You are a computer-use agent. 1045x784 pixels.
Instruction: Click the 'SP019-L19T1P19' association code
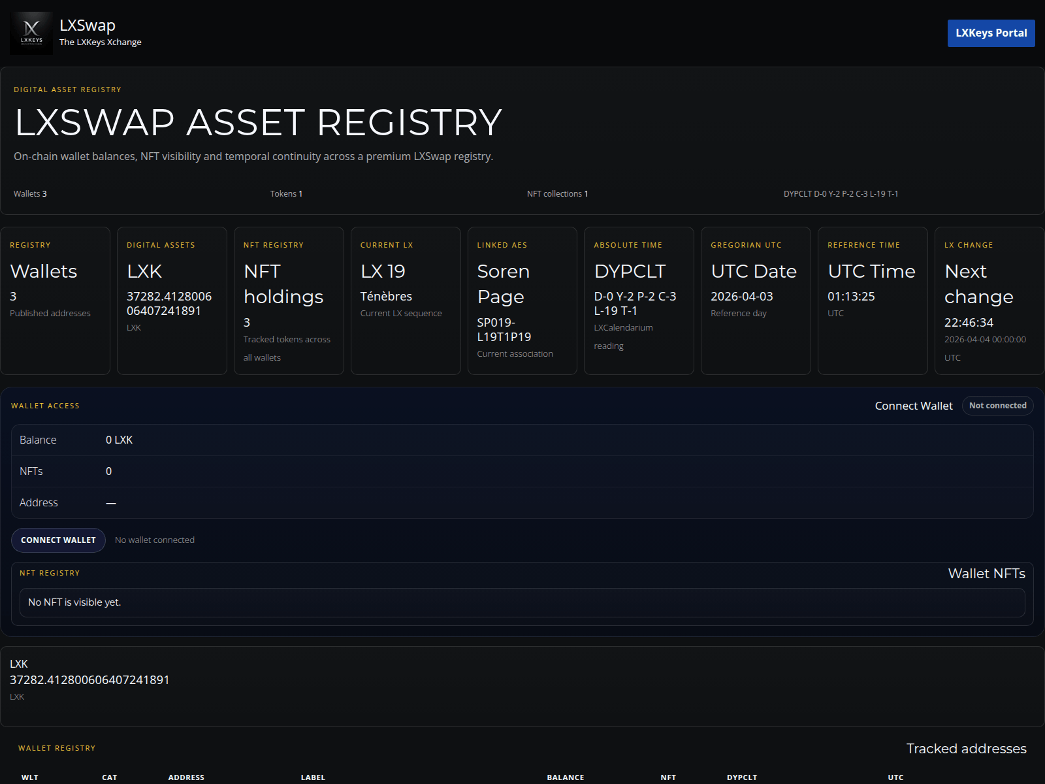pos(504,330)
